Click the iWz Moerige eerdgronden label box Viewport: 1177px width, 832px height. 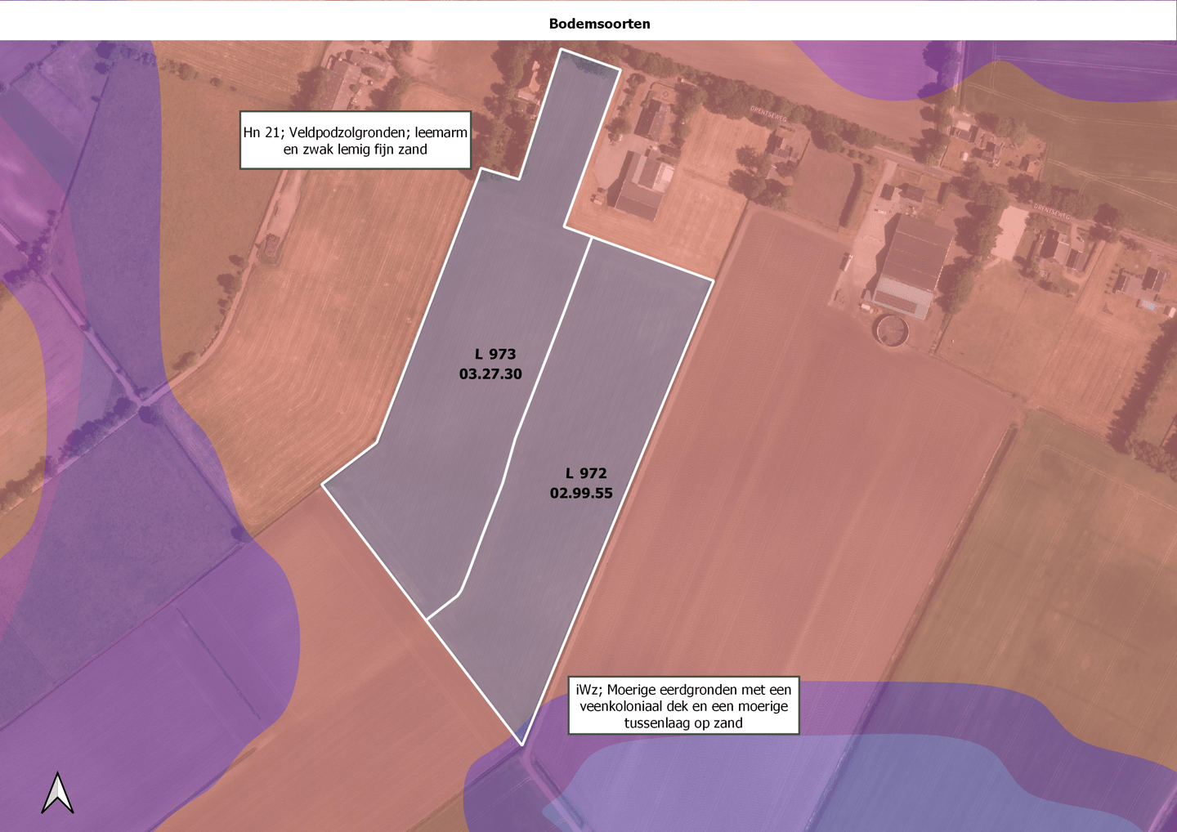click(x=683, y=705)
